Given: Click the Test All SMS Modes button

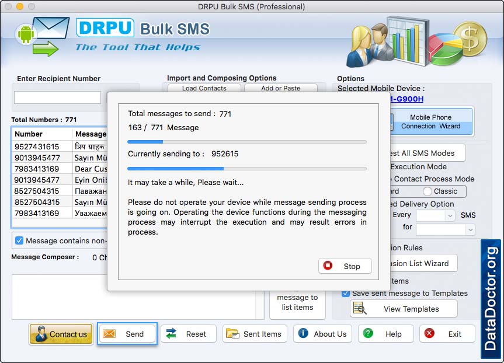Looking at the screenshot, I should pos(427,153).
